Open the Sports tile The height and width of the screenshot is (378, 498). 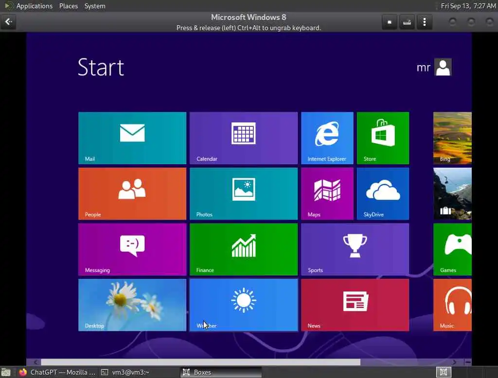[355, 249]
